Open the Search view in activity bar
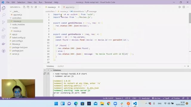Viewport: 191px width, 107px height. [4, 15]
